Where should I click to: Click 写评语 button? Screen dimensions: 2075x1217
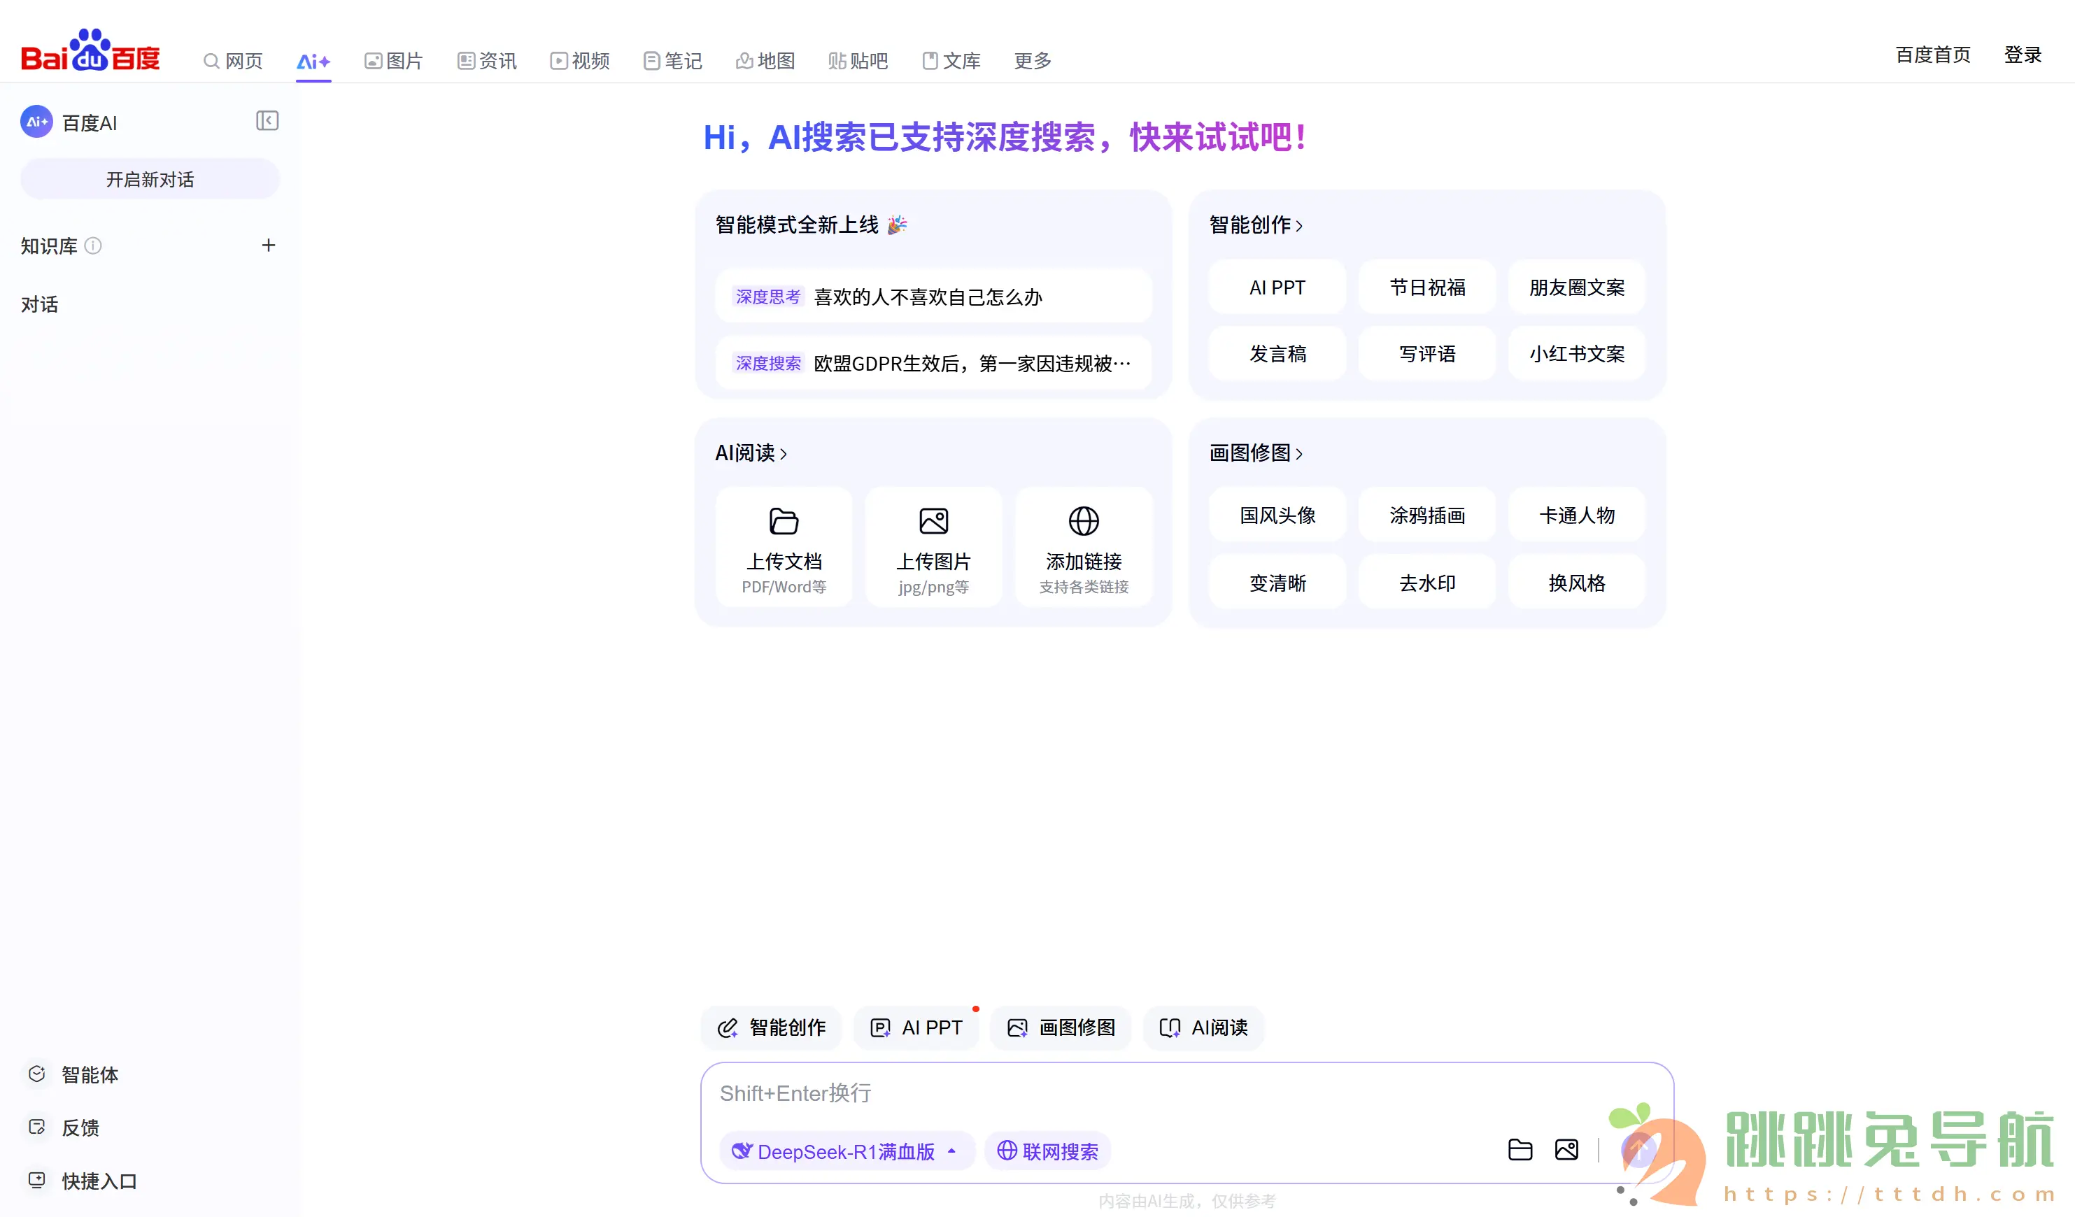pyautogui.click(x=1427, y=354)
